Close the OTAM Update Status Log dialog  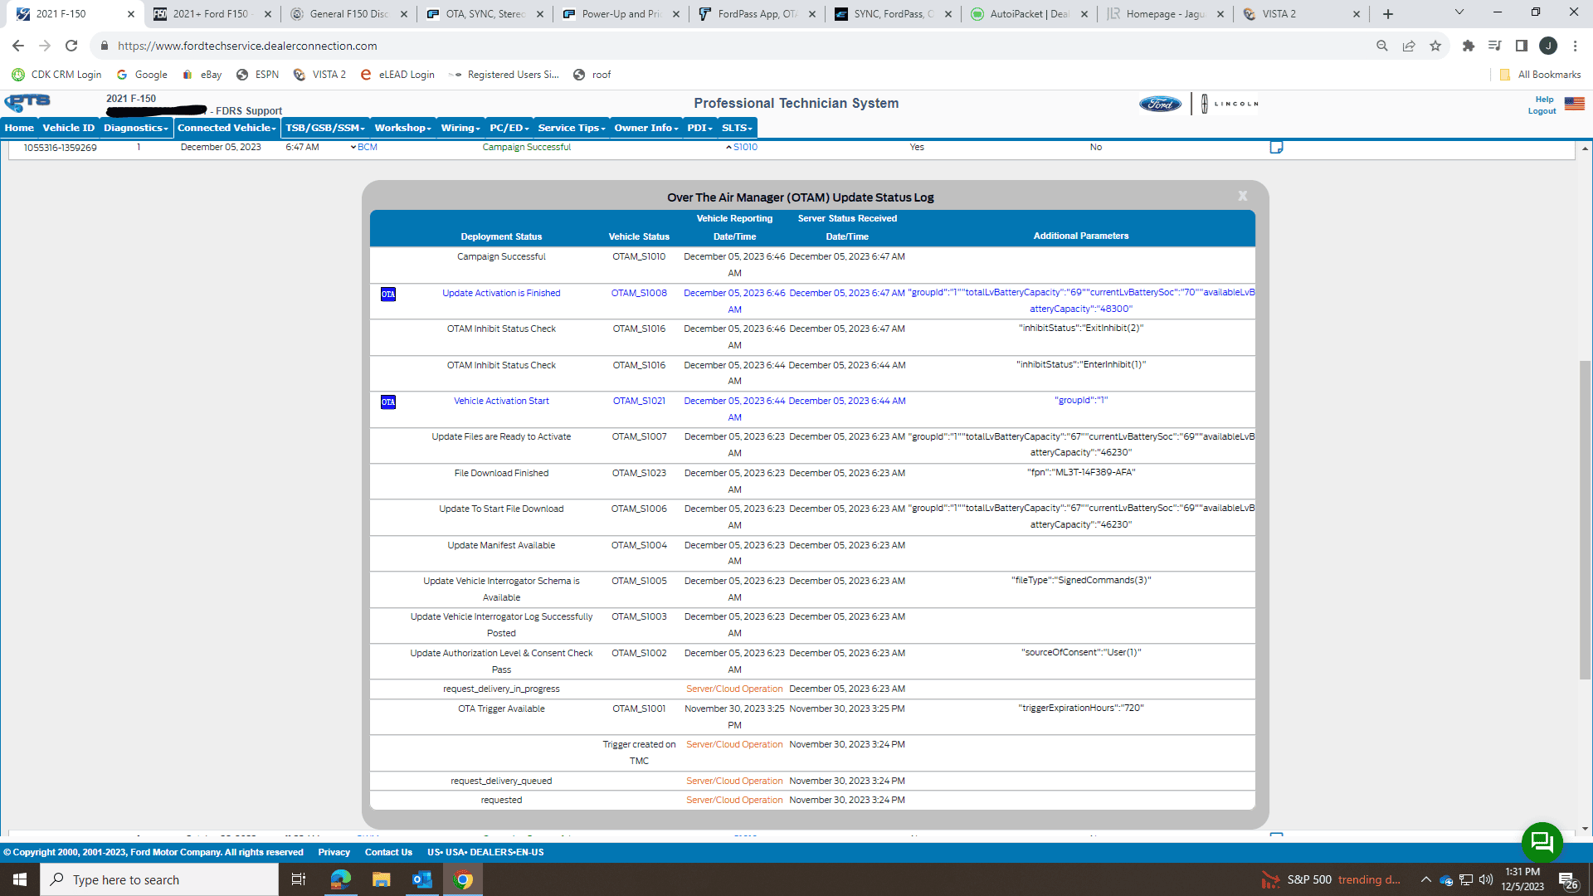[x=1242, y=196]
